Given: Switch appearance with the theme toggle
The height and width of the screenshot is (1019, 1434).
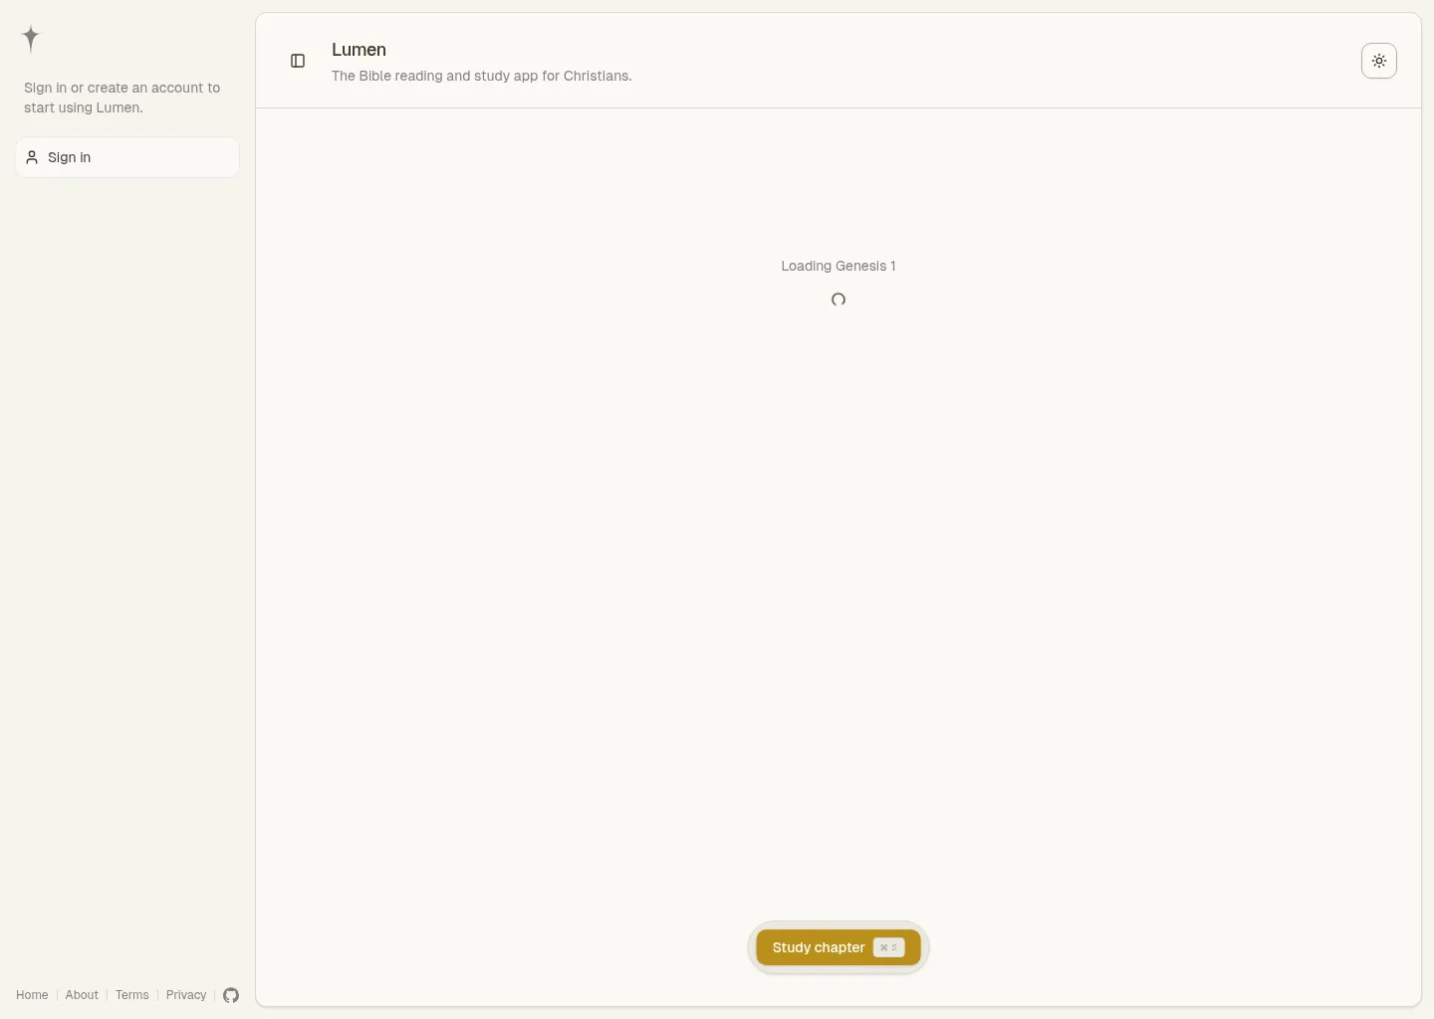Looking at the screenshot, I should point(1379,61).
